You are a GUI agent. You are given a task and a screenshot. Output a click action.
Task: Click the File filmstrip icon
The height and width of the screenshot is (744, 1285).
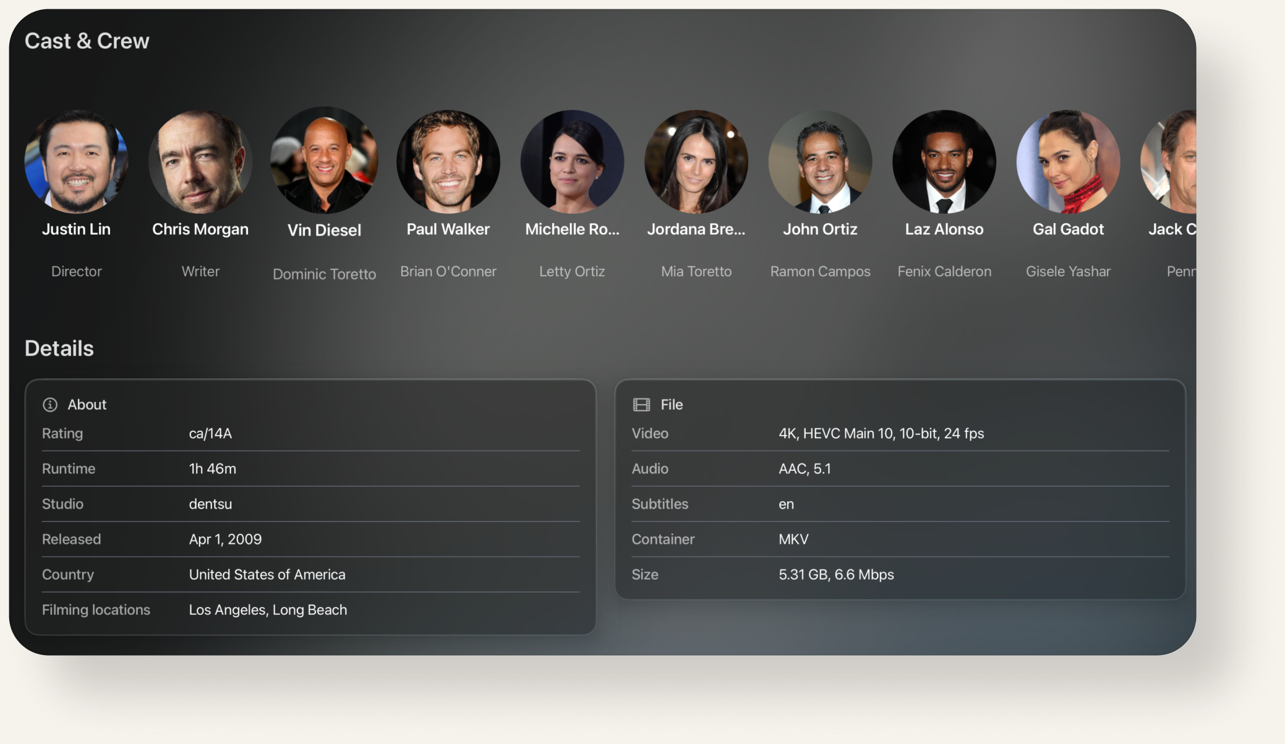pos(641,405)
